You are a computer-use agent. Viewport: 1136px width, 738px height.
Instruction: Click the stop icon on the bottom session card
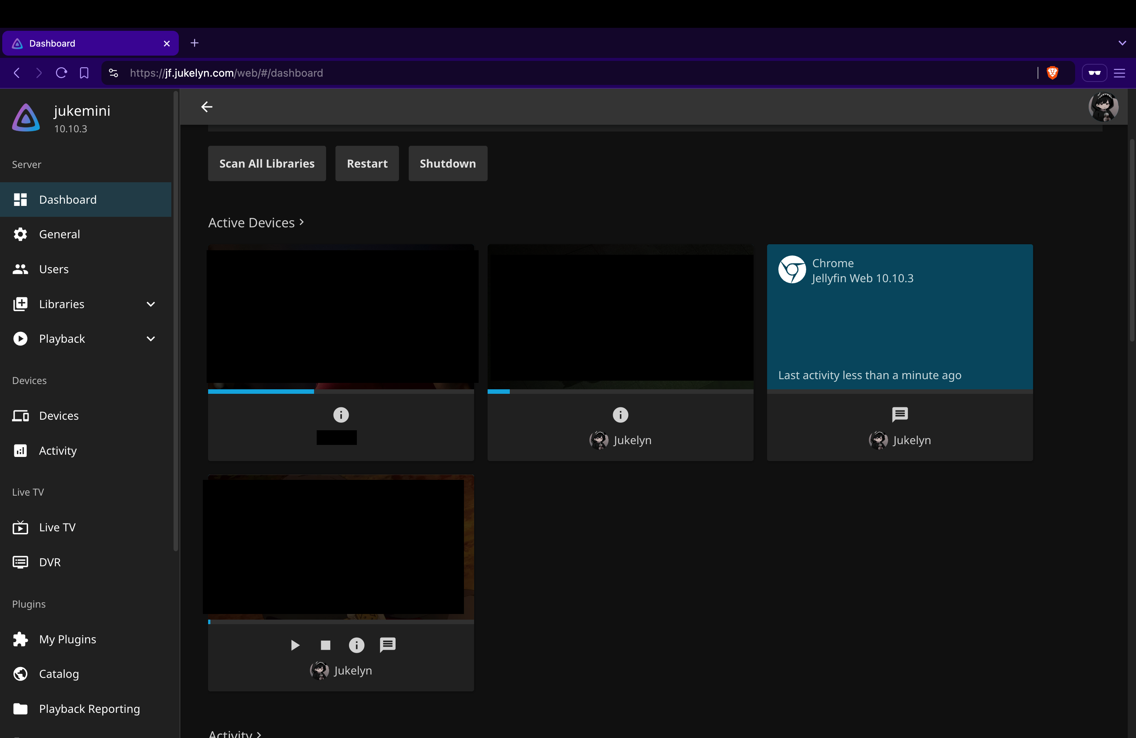[326, 646]
